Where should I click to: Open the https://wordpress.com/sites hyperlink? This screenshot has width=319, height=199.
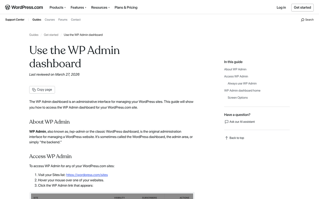tap(87, 175)
